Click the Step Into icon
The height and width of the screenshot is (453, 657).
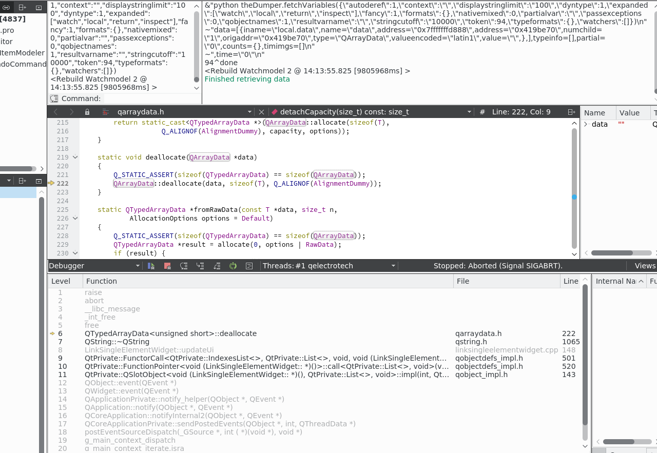click(200, 266)
